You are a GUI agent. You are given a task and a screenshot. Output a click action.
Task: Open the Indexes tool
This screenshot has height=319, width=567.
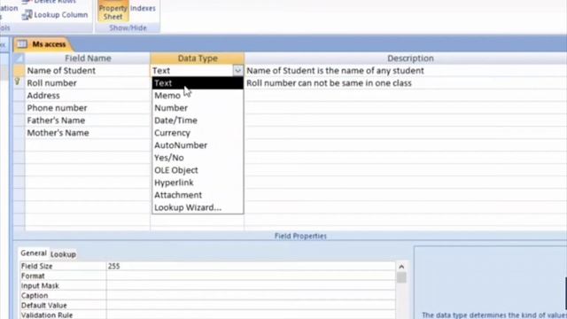pos(143,8)
